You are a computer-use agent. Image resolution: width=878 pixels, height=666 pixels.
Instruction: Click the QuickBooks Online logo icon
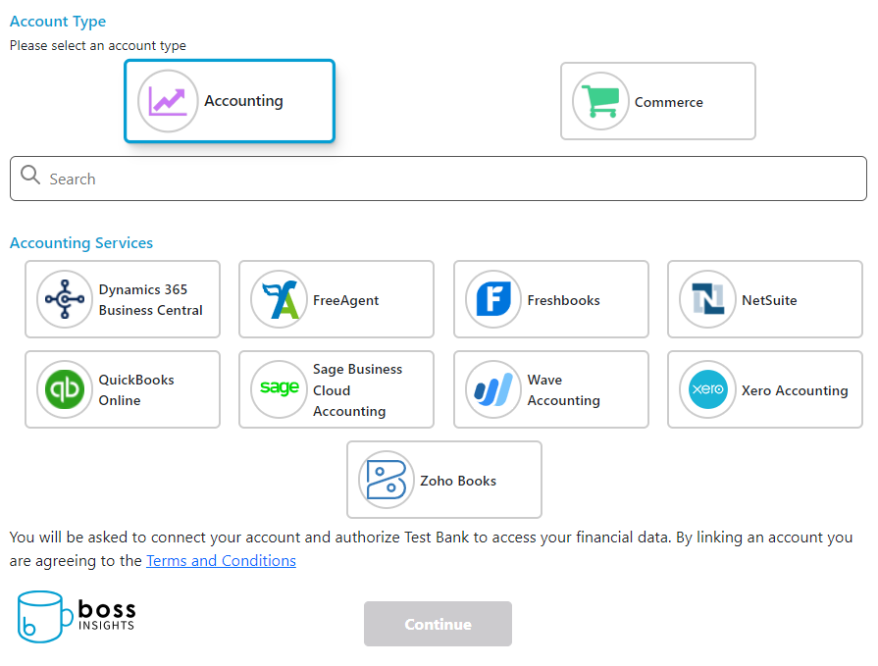click(66, 389)
